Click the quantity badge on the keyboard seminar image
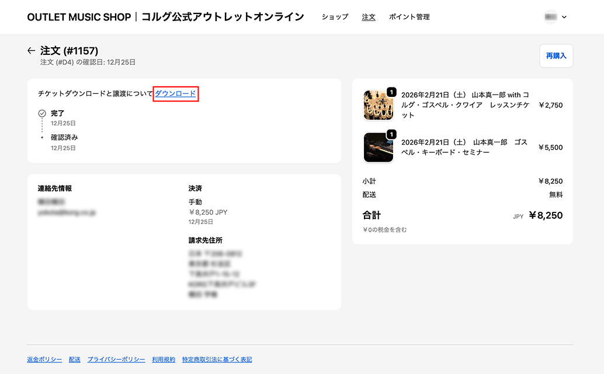This screenshot has height=374, width=604. click(391, 135)
